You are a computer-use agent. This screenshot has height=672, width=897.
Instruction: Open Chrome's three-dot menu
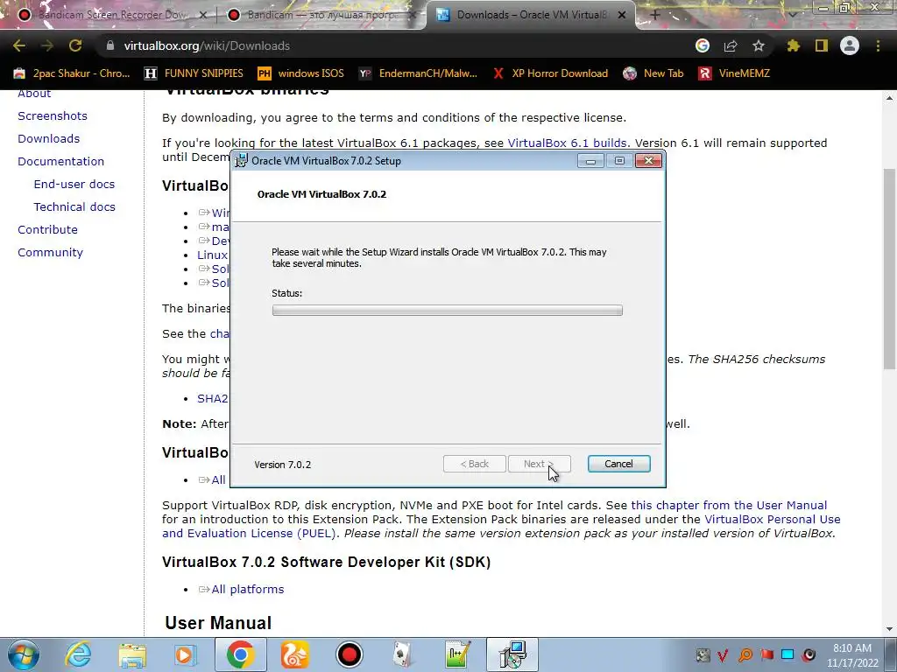pos(878,45)
